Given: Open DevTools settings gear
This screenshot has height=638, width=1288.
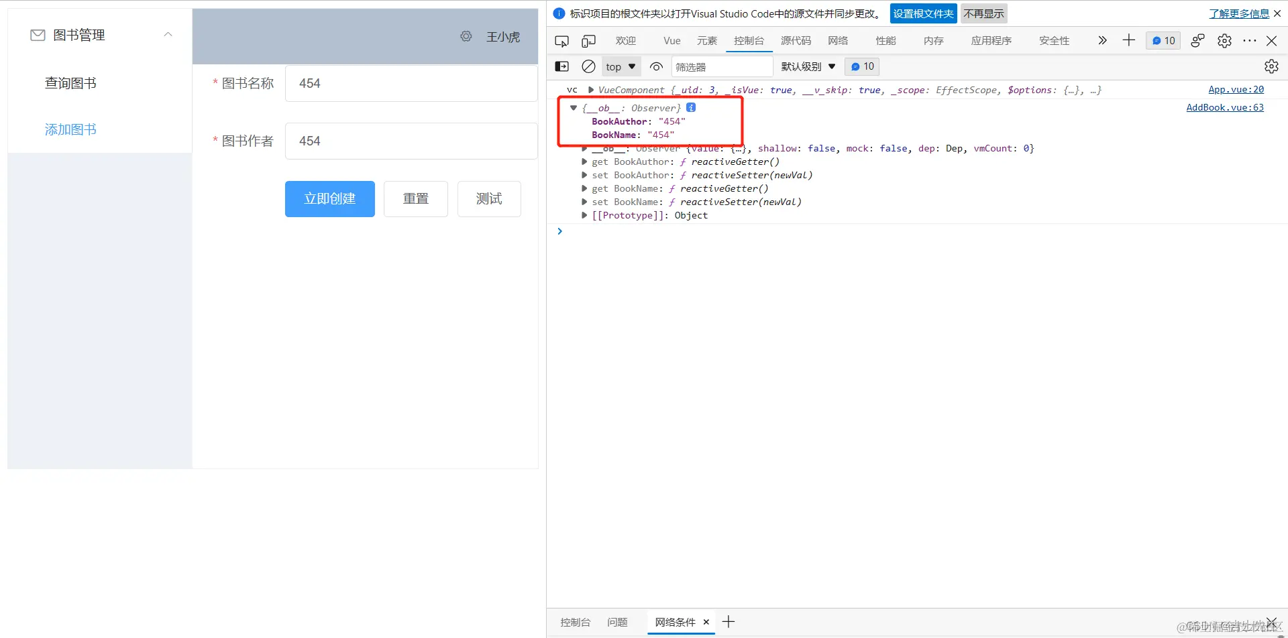Looking at the screenshot, I should [1224, 41].
